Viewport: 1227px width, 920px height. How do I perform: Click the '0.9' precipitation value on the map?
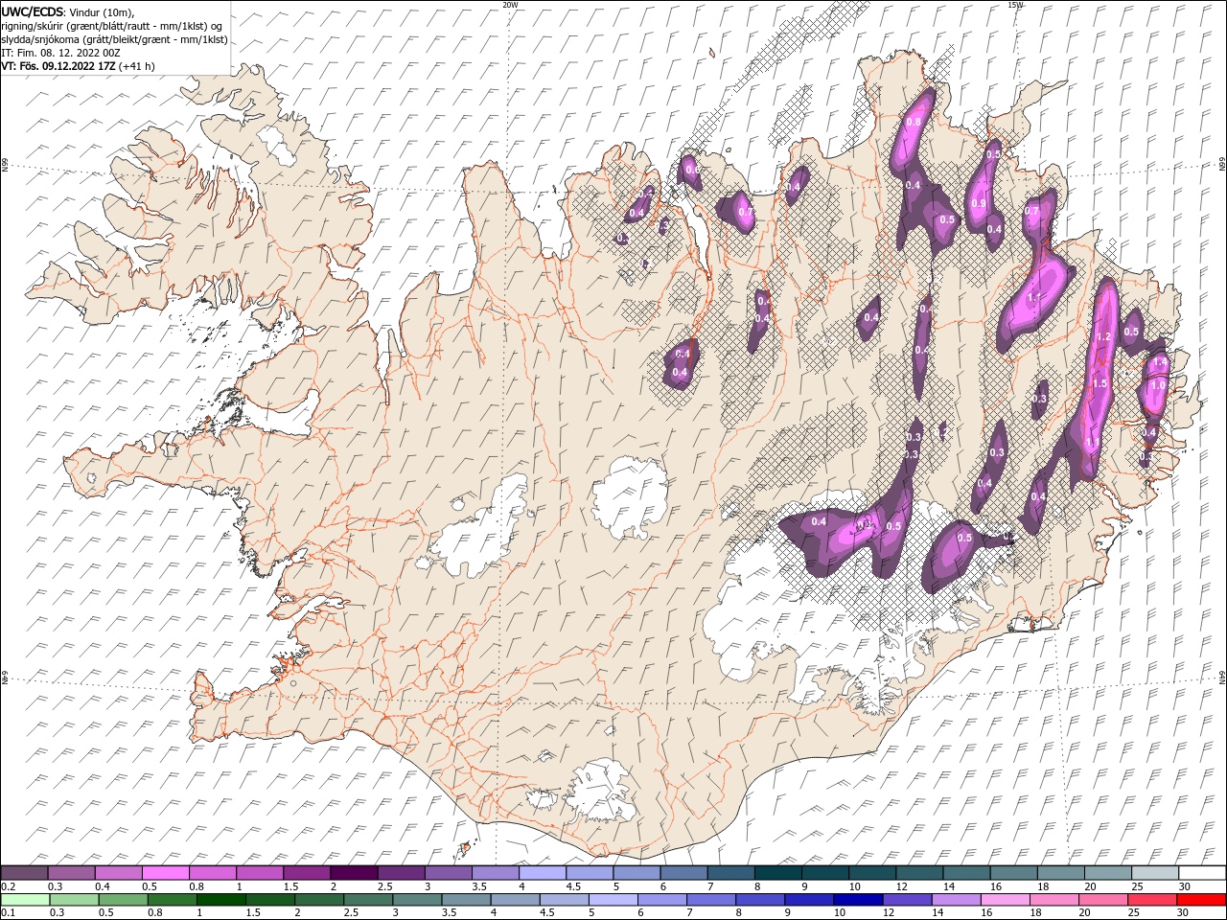979,203
